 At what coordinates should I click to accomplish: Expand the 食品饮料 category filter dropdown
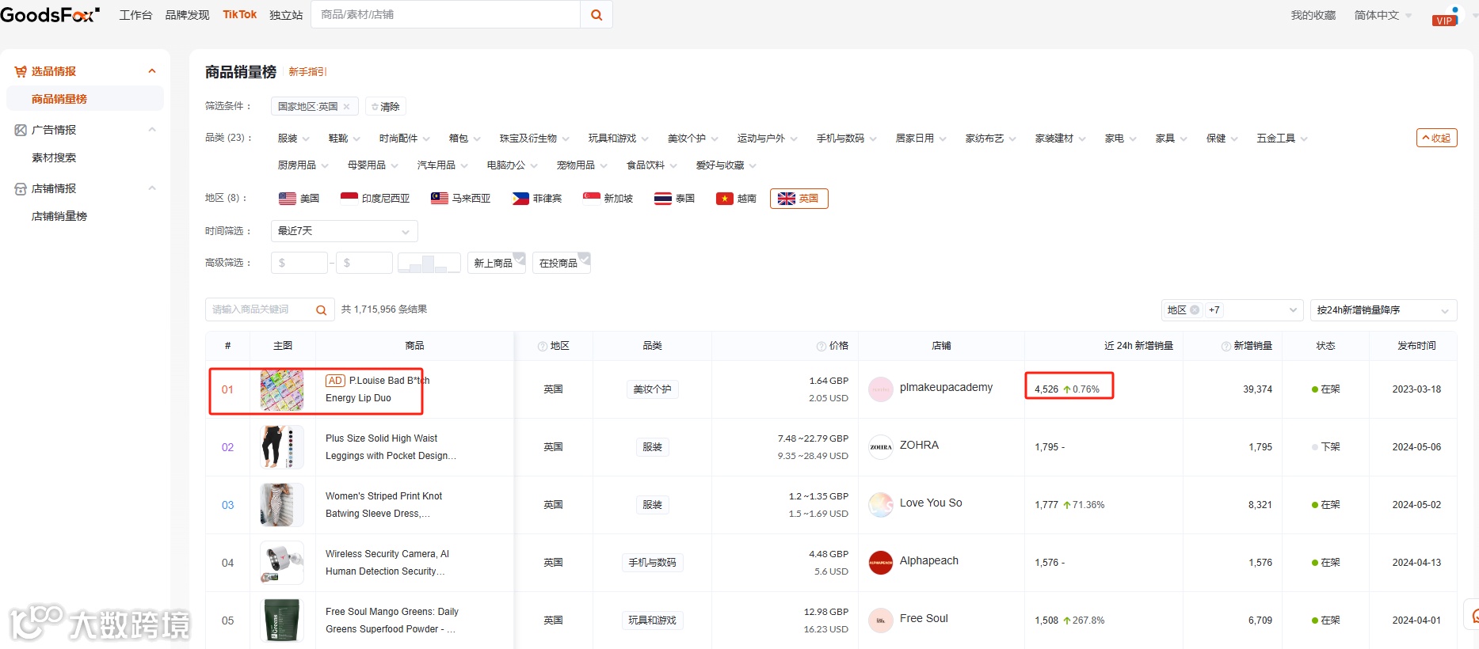click(x=651, y=165)
